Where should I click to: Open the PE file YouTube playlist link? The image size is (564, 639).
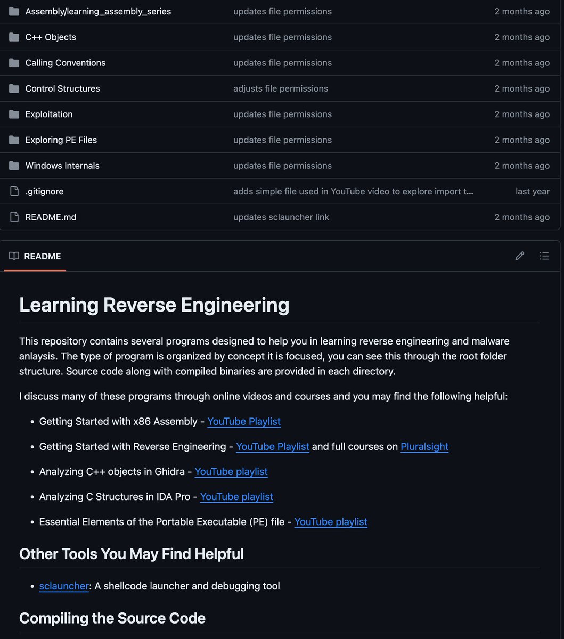[x=330, y=521]
